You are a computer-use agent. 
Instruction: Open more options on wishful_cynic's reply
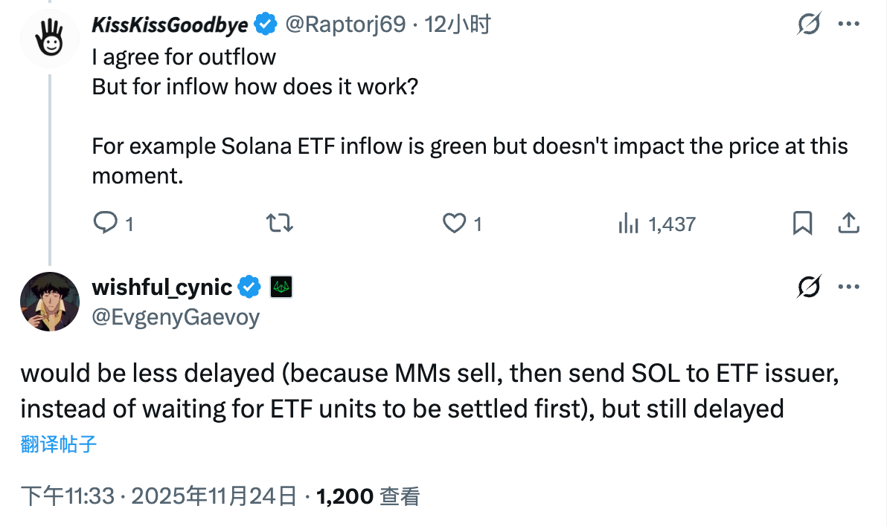point(848,285)
